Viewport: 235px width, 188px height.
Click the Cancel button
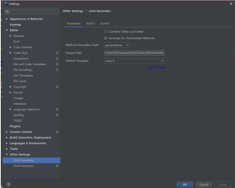(204, 185)
